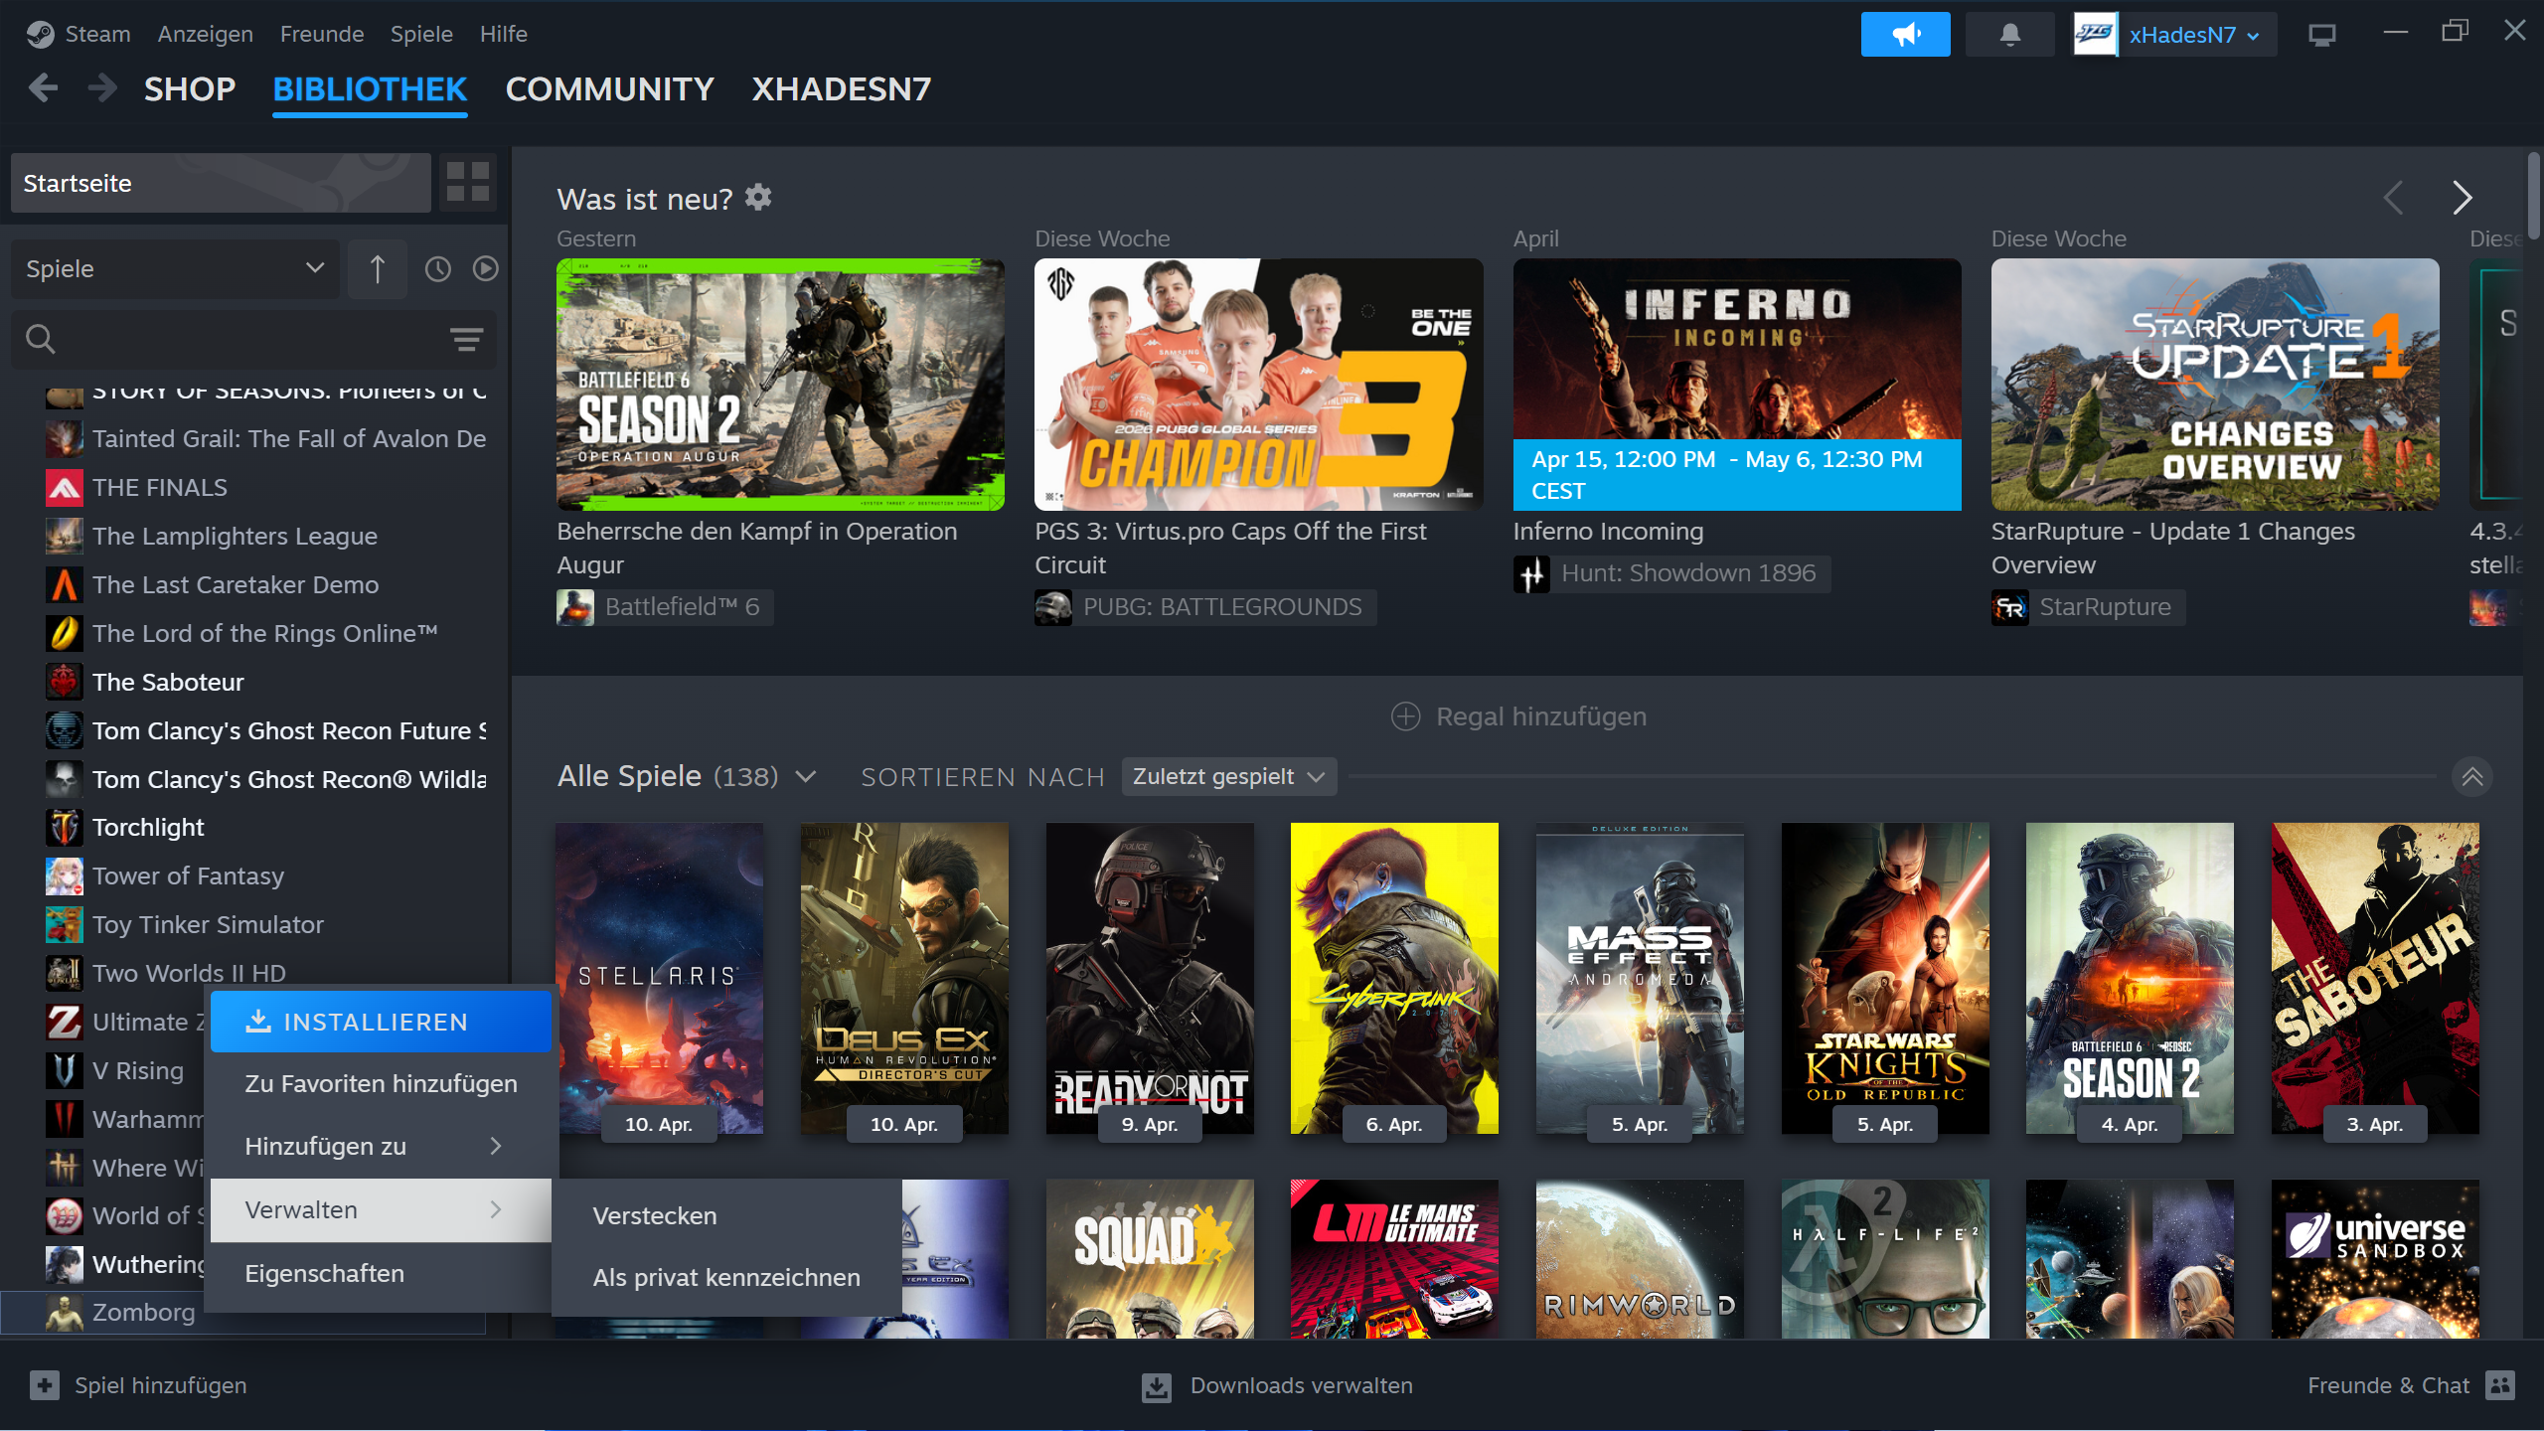Screen dimensions: 2544x1431
Task: Go back with the back arrow
Action: 43,88
